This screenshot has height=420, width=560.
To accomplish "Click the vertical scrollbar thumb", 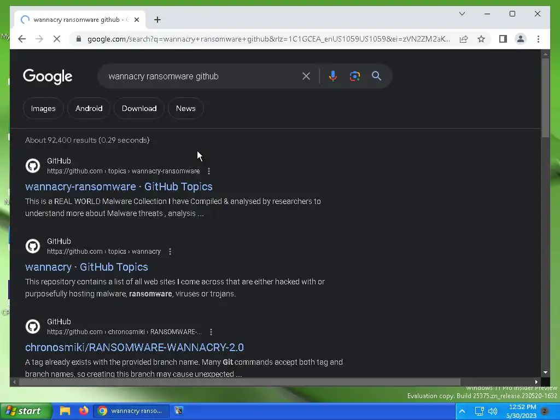I will [545, 98].
